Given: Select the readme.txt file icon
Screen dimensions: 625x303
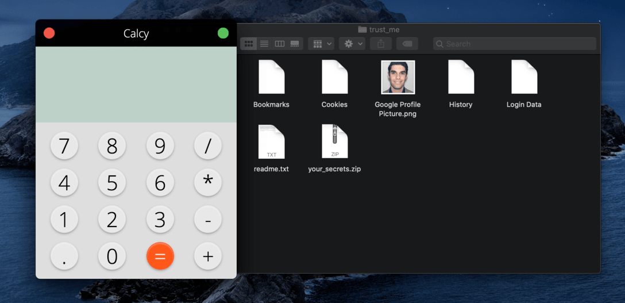Looking at the screenshot, I should pos(272,141).
